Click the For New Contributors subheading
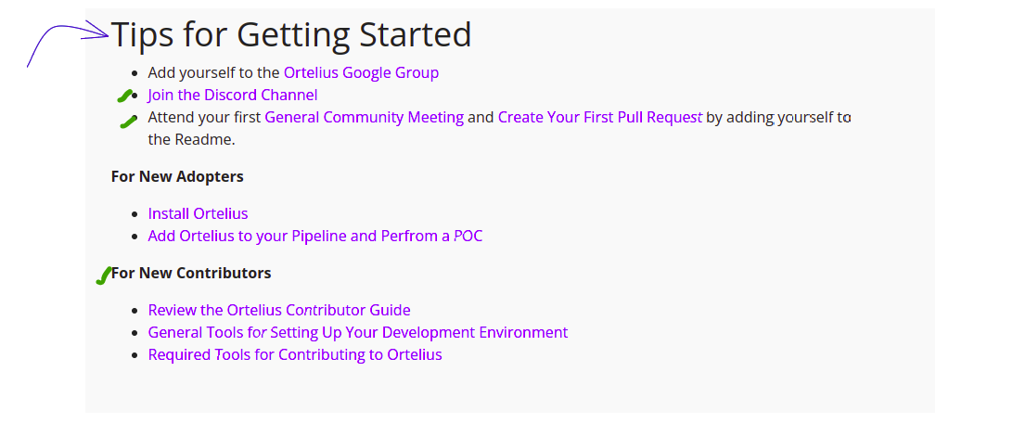 click(191, 273)
